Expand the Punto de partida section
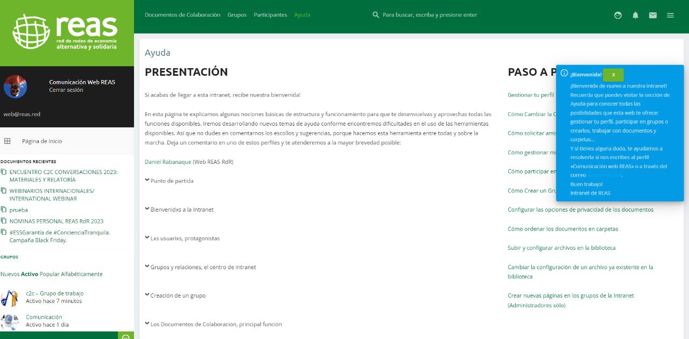 [x=147, y=181]
